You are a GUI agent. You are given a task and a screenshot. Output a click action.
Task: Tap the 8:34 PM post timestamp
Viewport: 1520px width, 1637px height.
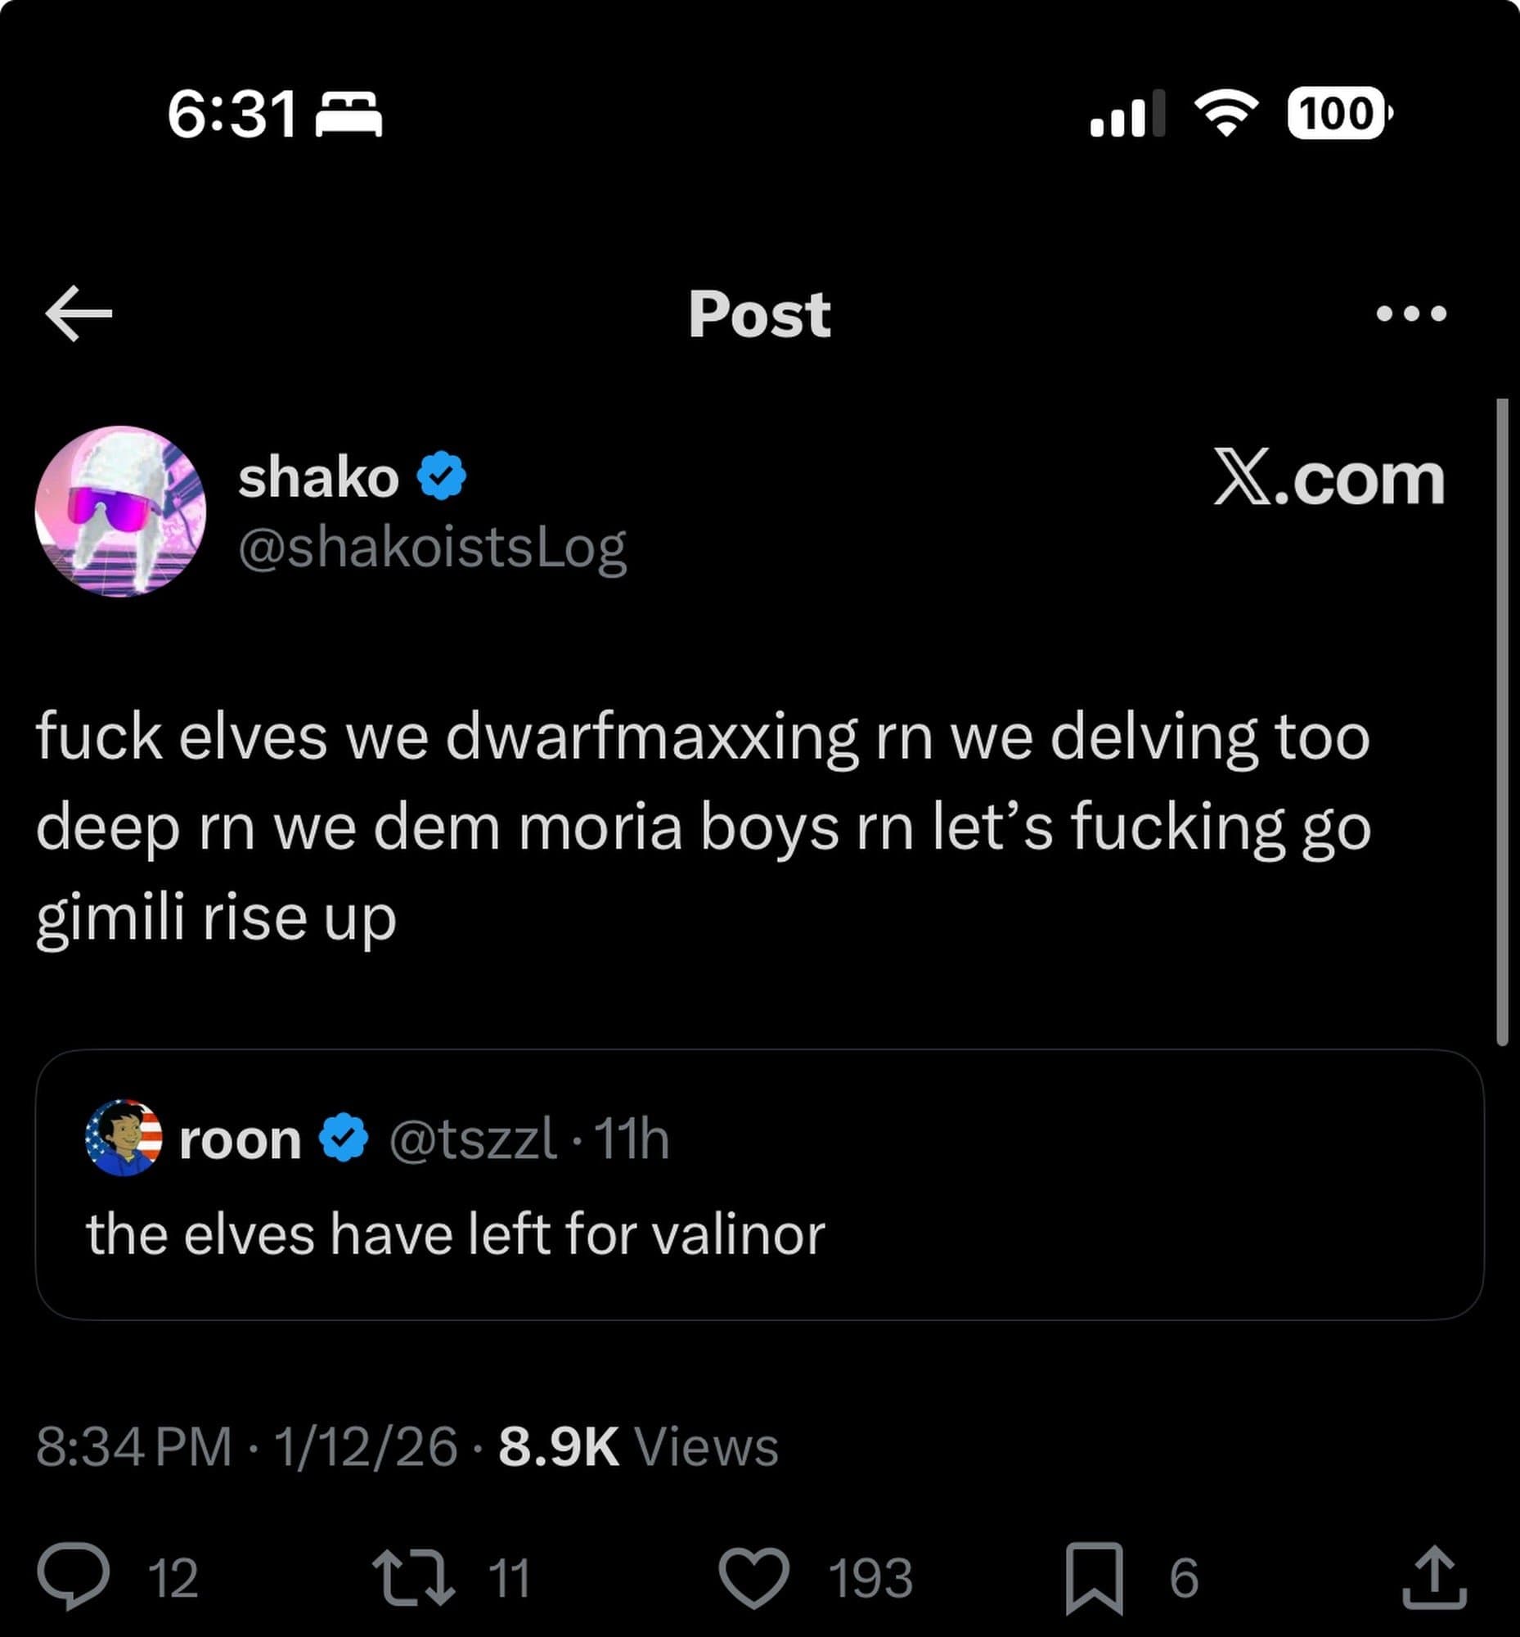click(x=134, y=1447)
